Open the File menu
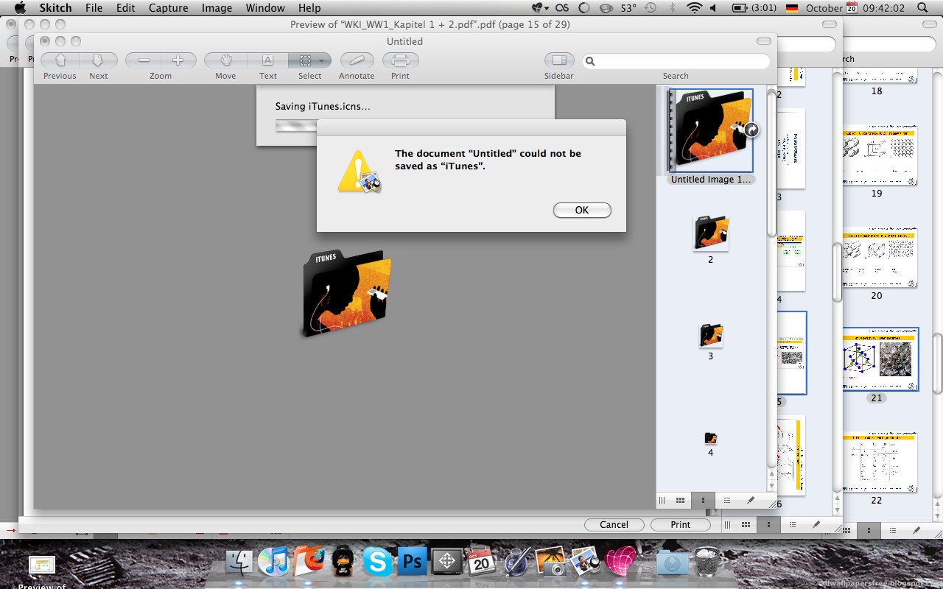943x589 pixels. [94, 8]
